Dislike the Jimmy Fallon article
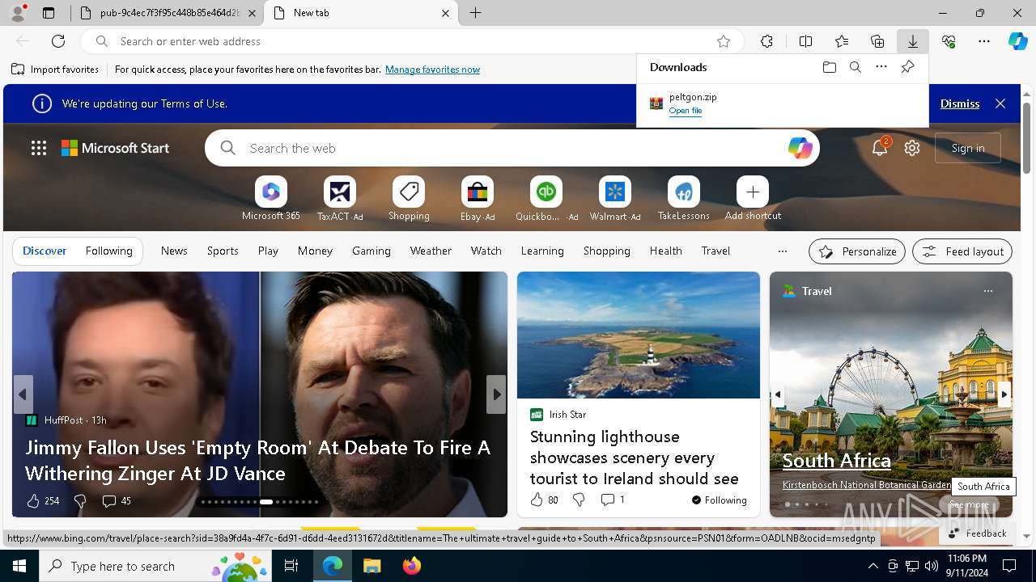Image resolution: width=1036 pixels, height=582 pixels. coord(80,501)
